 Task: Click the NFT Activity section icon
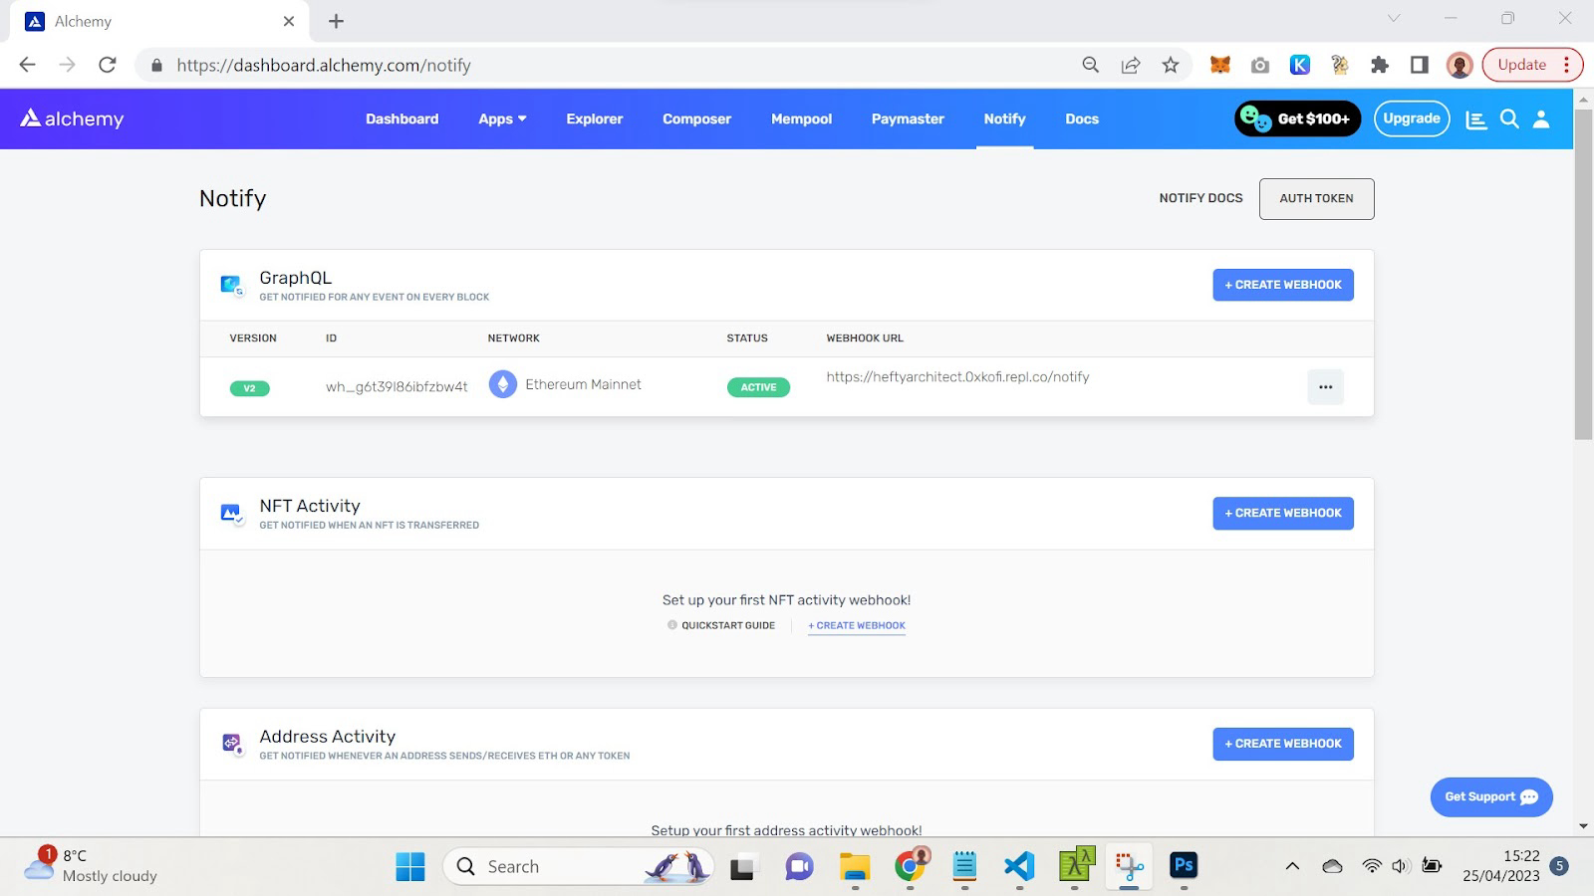(x=232, y=514)
